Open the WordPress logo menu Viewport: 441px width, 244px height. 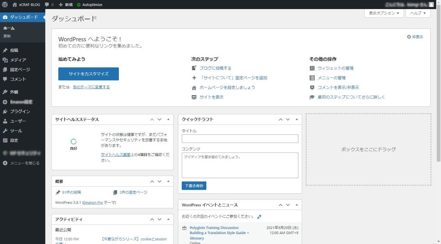pyautogui.click(x=5, y=4)
